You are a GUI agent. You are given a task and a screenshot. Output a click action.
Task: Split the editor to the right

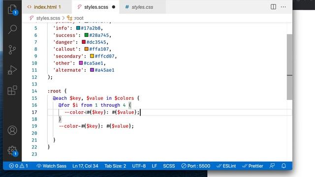tap(273, 7)
